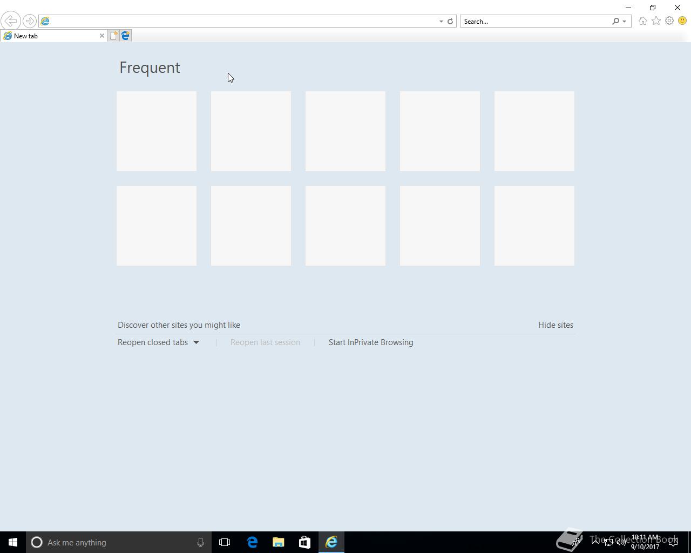Open the Home page icon
Viewport: 691px width, 553px height.
pyautogui.click(x=642, y=21)
